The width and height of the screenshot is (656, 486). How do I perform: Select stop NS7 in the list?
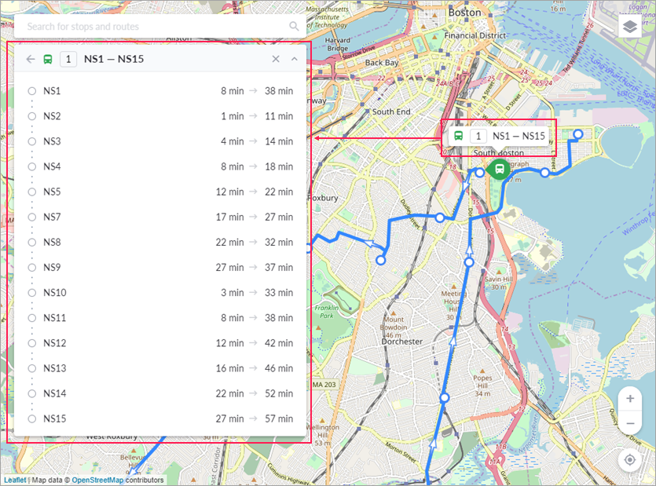pos(160,217)
